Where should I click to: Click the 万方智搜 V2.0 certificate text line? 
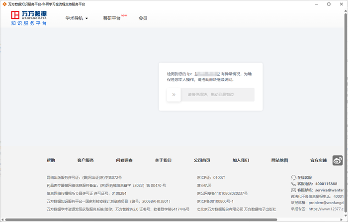pos(118,209)
